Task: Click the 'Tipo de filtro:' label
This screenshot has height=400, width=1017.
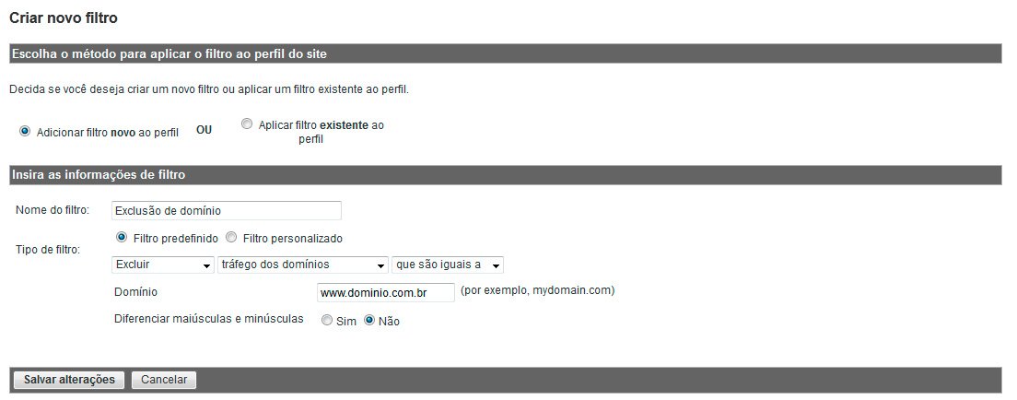Action: click(48, 250)
